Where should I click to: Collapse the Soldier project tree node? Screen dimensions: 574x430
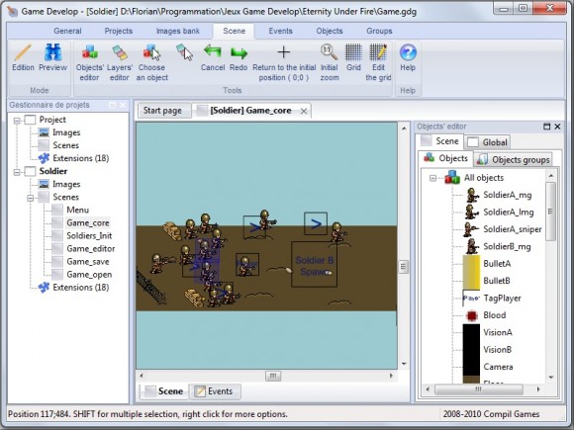[x=17, y=171]
